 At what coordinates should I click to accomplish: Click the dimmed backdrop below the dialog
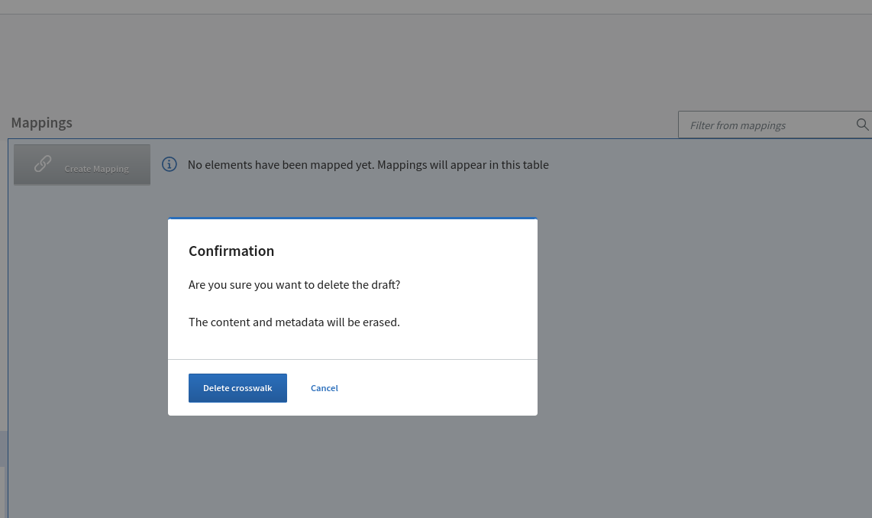point(353,468)
